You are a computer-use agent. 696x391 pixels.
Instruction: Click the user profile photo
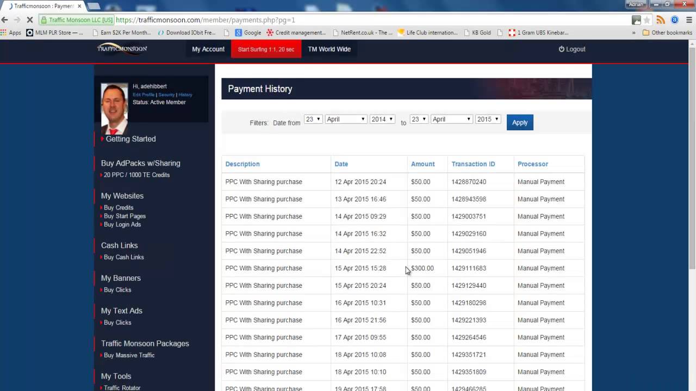point(114,109)
